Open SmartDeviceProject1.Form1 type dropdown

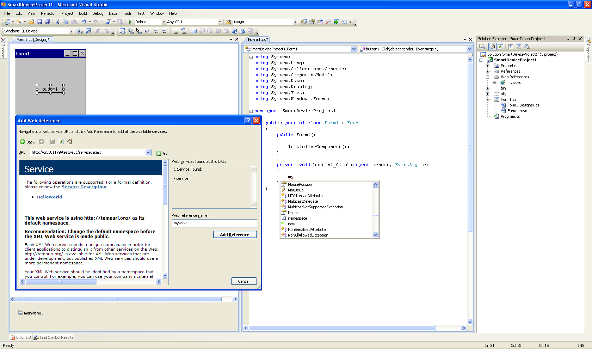pos(354,49)
